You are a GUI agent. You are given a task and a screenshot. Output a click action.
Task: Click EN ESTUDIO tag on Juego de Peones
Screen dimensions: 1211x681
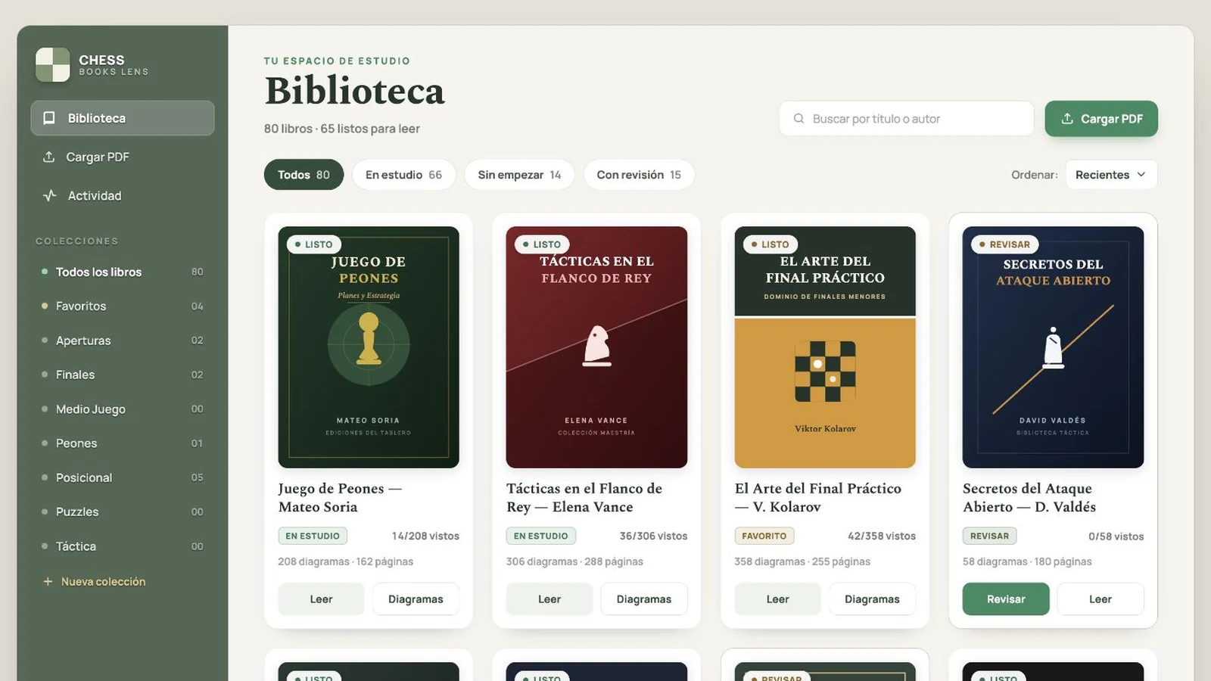coord(313,536)
